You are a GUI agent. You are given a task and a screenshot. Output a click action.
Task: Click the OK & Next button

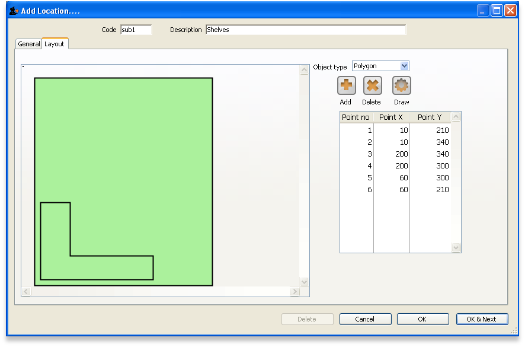[x=481, y=319]
